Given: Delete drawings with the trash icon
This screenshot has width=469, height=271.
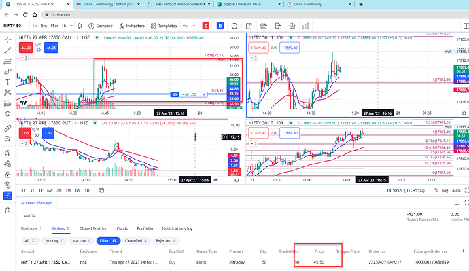Looking at the screenshot, I should pyautogui.click(x=7, y=211).
